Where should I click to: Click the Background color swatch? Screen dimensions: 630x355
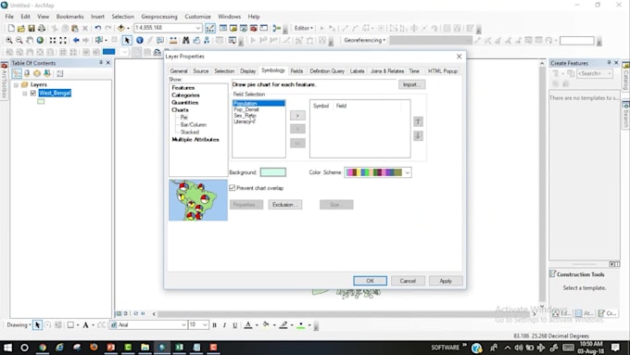tap(272, 172)
